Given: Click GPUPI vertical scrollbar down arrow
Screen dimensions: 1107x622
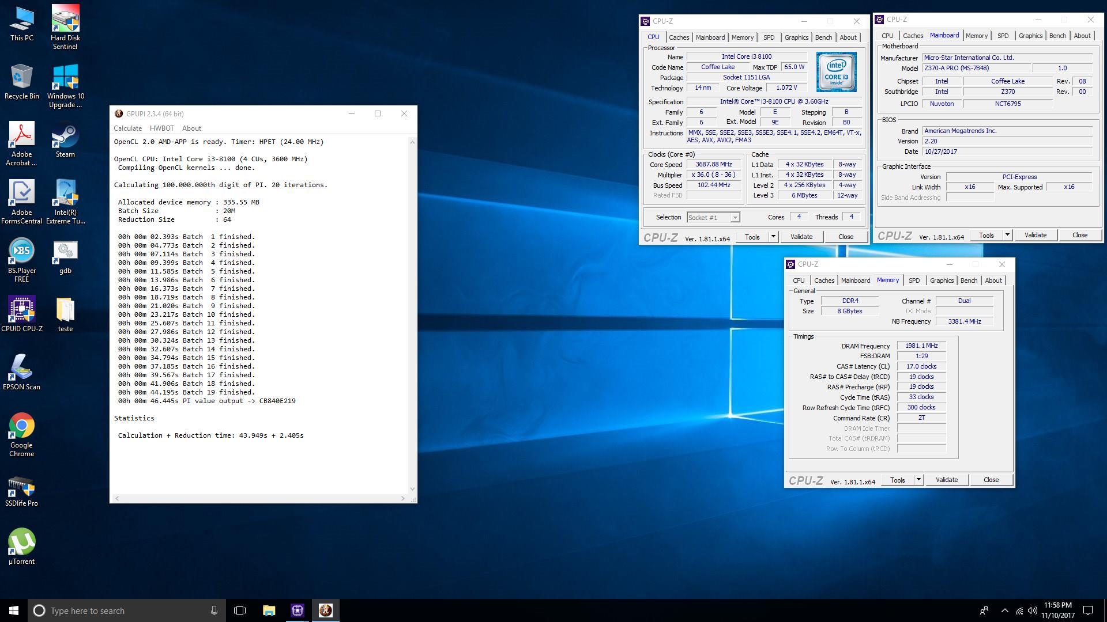Looking at the screenshot, I should (x=412, y=489).
